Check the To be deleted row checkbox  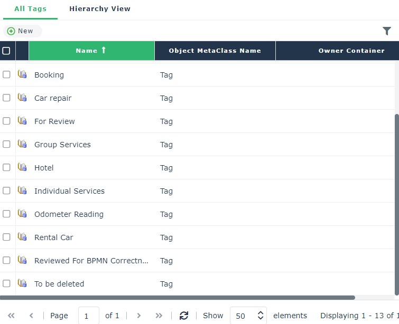click(x=7, y=284)
